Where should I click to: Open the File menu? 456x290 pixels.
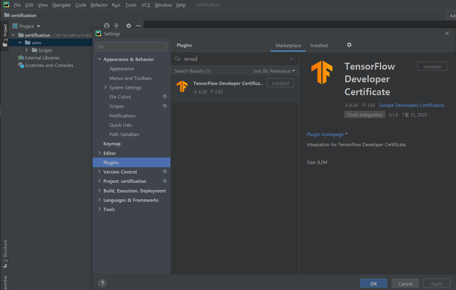17,5
